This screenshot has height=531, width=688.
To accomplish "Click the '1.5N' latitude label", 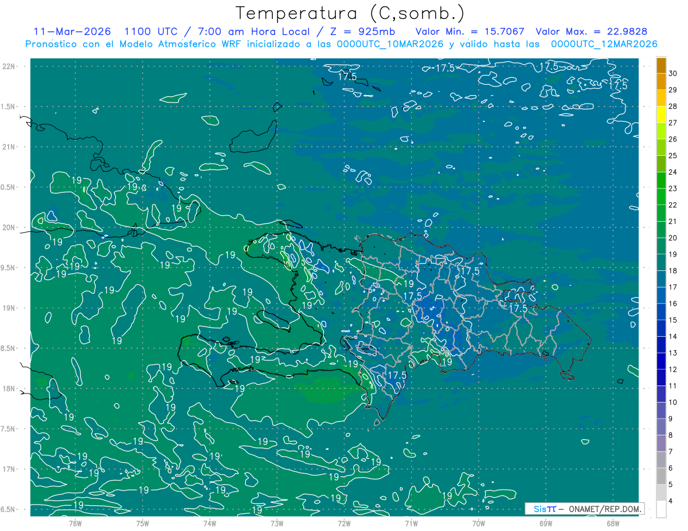I will (9, 107).
